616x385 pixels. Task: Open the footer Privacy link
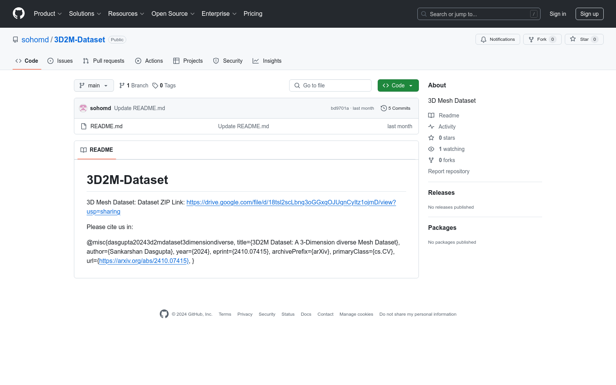point(245,314)
